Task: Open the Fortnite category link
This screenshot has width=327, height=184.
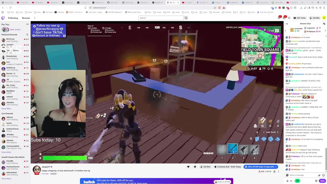Action: 45,174
